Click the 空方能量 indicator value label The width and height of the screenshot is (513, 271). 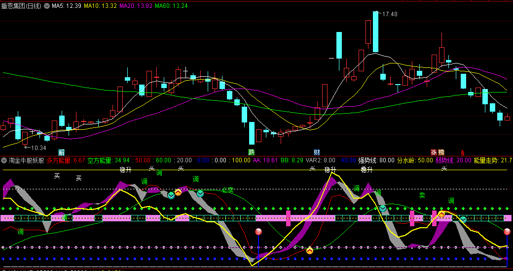click(x=109, y=160)
